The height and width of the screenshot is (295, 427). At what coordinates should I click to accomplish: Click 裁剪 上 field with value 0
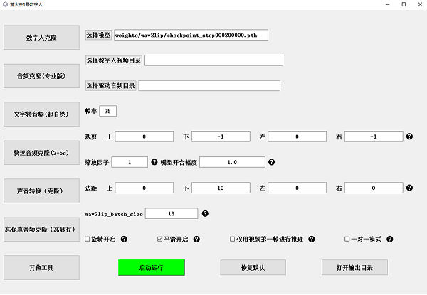(144, 136)
